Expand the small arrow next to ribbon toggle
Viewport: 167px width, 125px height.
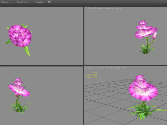(x=51, y=2)
